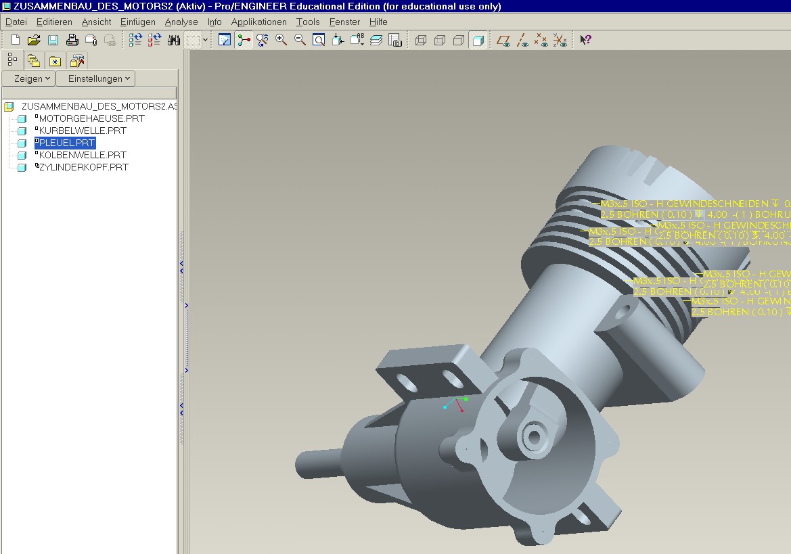Toggle coordinate systems display
This screenshot has height=554, width=791.
click(560, 41)
